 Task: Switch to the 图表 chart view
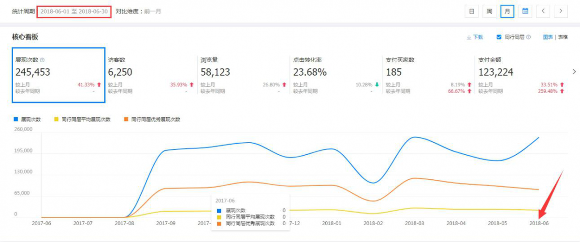[x=548, y=37]
